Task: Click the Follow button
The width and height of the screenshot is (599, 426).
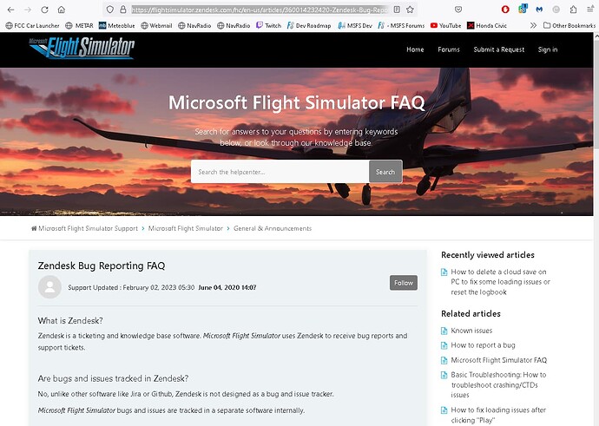Action: click(404, 283)
